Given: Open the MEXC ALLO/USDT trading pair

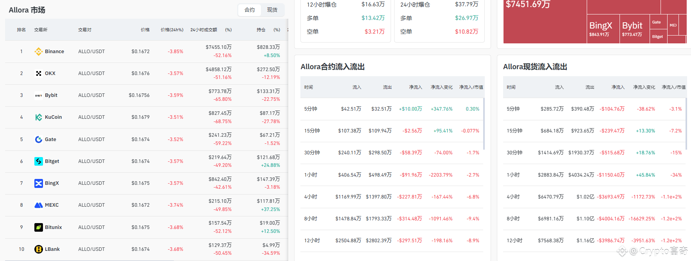Looking at the screenshot, I should [91, 205].
